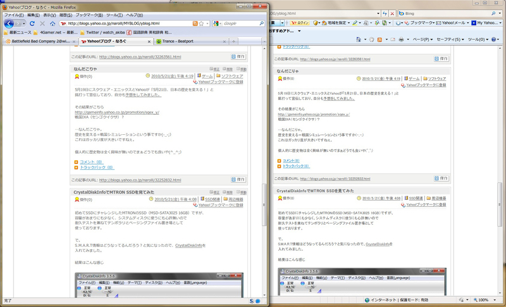Open the IE search provider dropdown arrow
This screenshot has width=506, height=307.
pyautogui.click(x=500, y=13)
